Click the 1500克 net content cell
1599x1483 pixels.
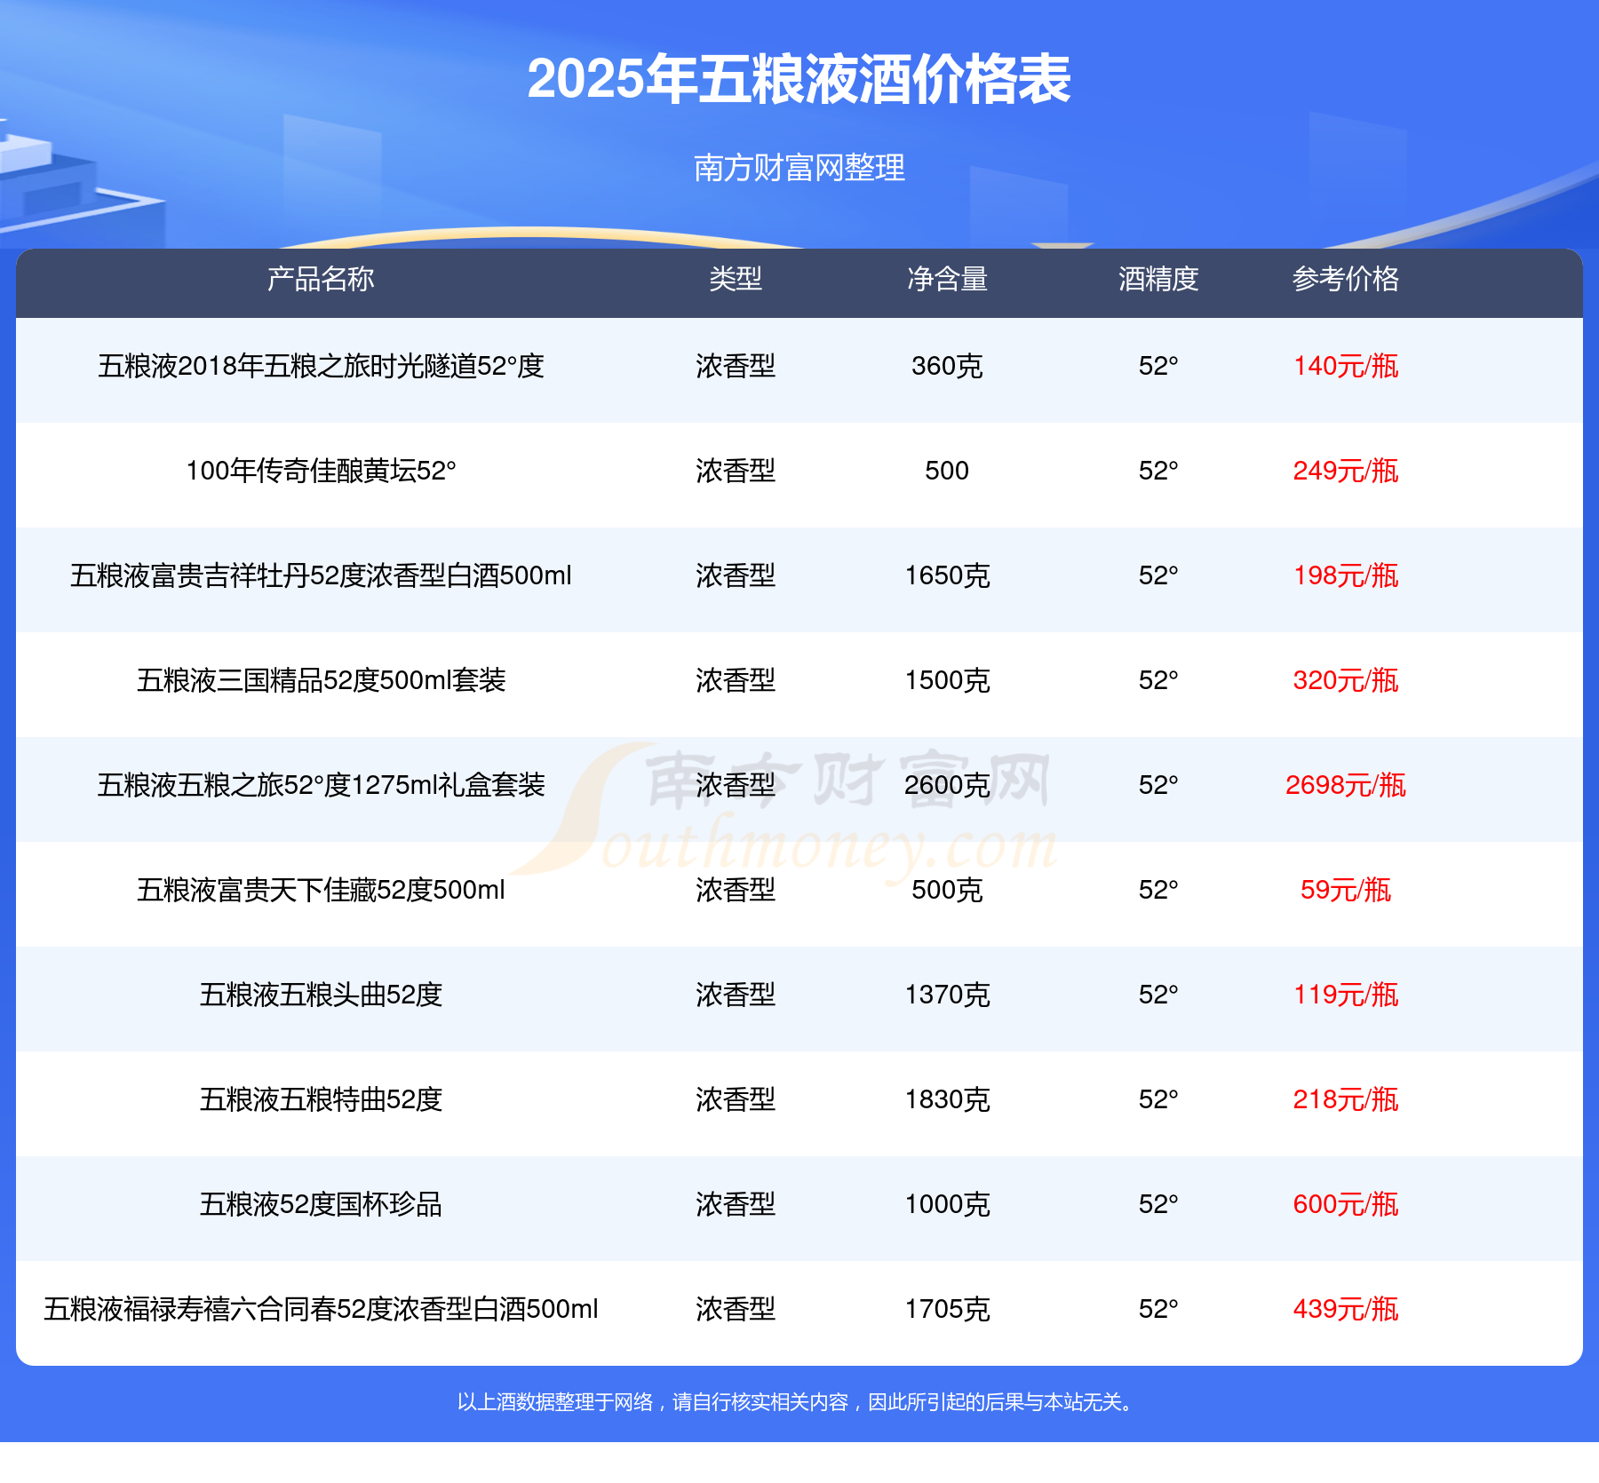coord(947,680)
